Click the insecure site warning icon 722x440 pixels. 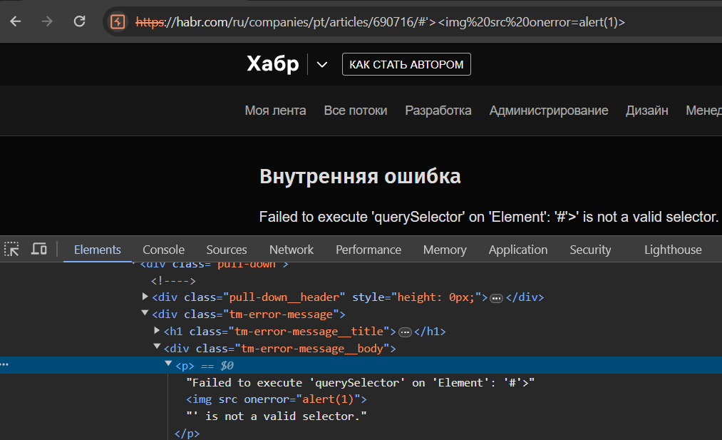tap(118, 22)
